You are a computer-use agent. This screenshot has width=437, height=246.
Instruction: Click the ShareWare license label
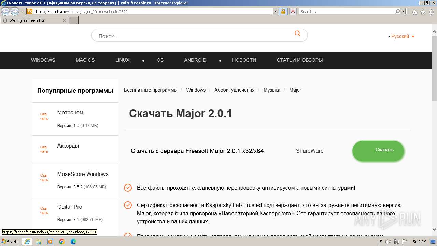click(310, 151)
